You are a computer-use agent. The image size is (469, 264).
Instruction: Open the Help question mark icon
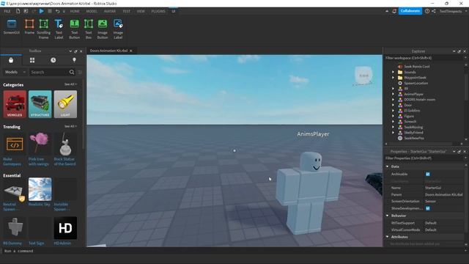click(427, 11)
